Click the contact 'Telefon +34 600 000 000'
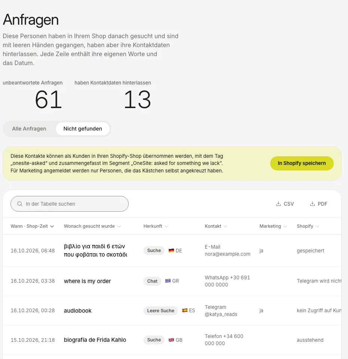 coord(224,340)
